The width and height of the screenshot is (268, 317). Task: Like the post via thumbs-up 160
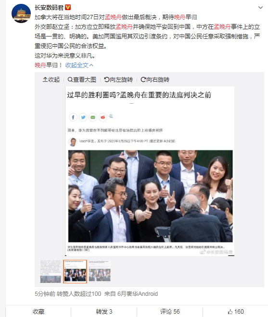[x=236, y=312]
